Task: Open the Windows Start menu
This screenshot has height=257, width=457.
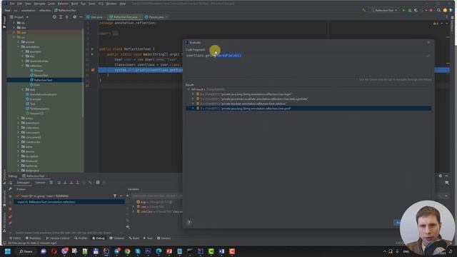Action: 8,251
